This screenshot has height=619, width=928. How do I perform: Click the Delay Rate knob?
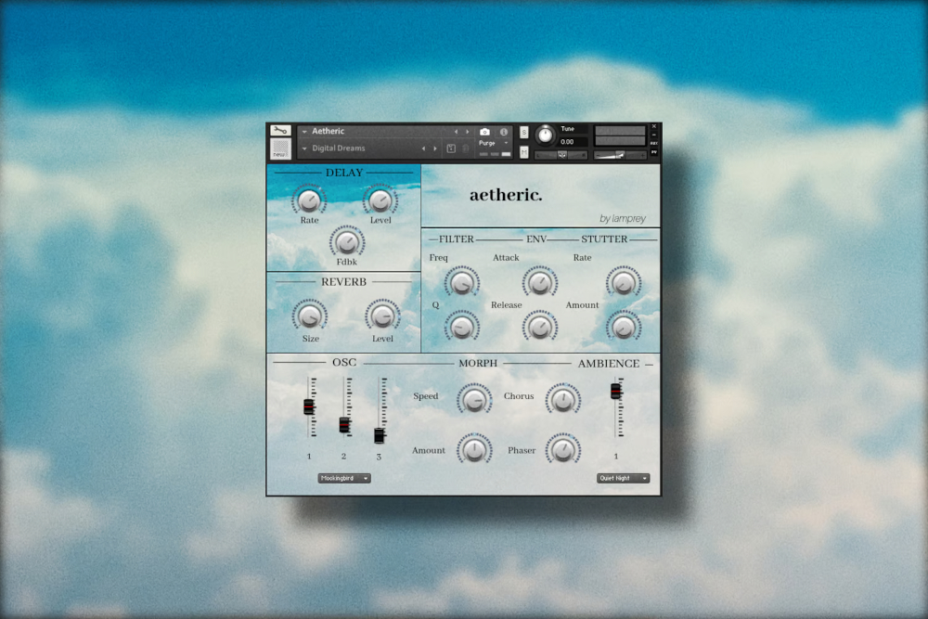309,200
